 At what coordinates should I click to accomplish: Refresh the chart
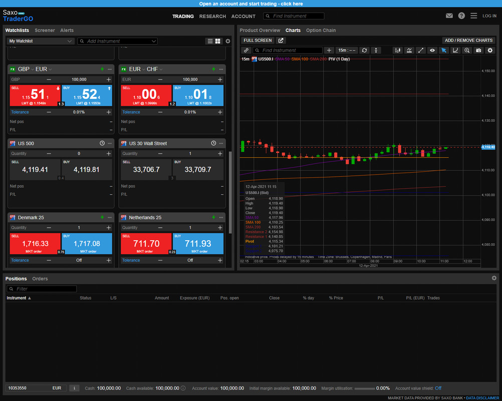coord(364,50)
